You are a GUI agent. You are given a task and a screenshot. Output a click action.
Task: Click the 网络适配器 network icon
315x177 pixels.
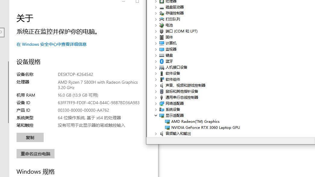pyautogui.click(x=161, y=104)
